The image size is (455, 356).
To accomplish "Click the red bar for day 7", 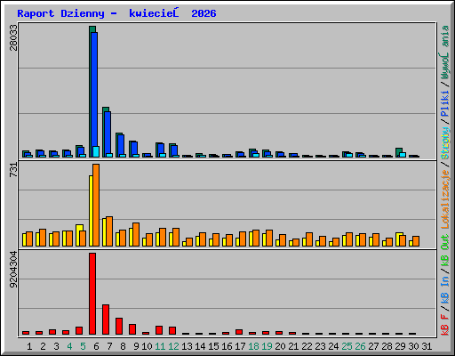I will 106,320.
